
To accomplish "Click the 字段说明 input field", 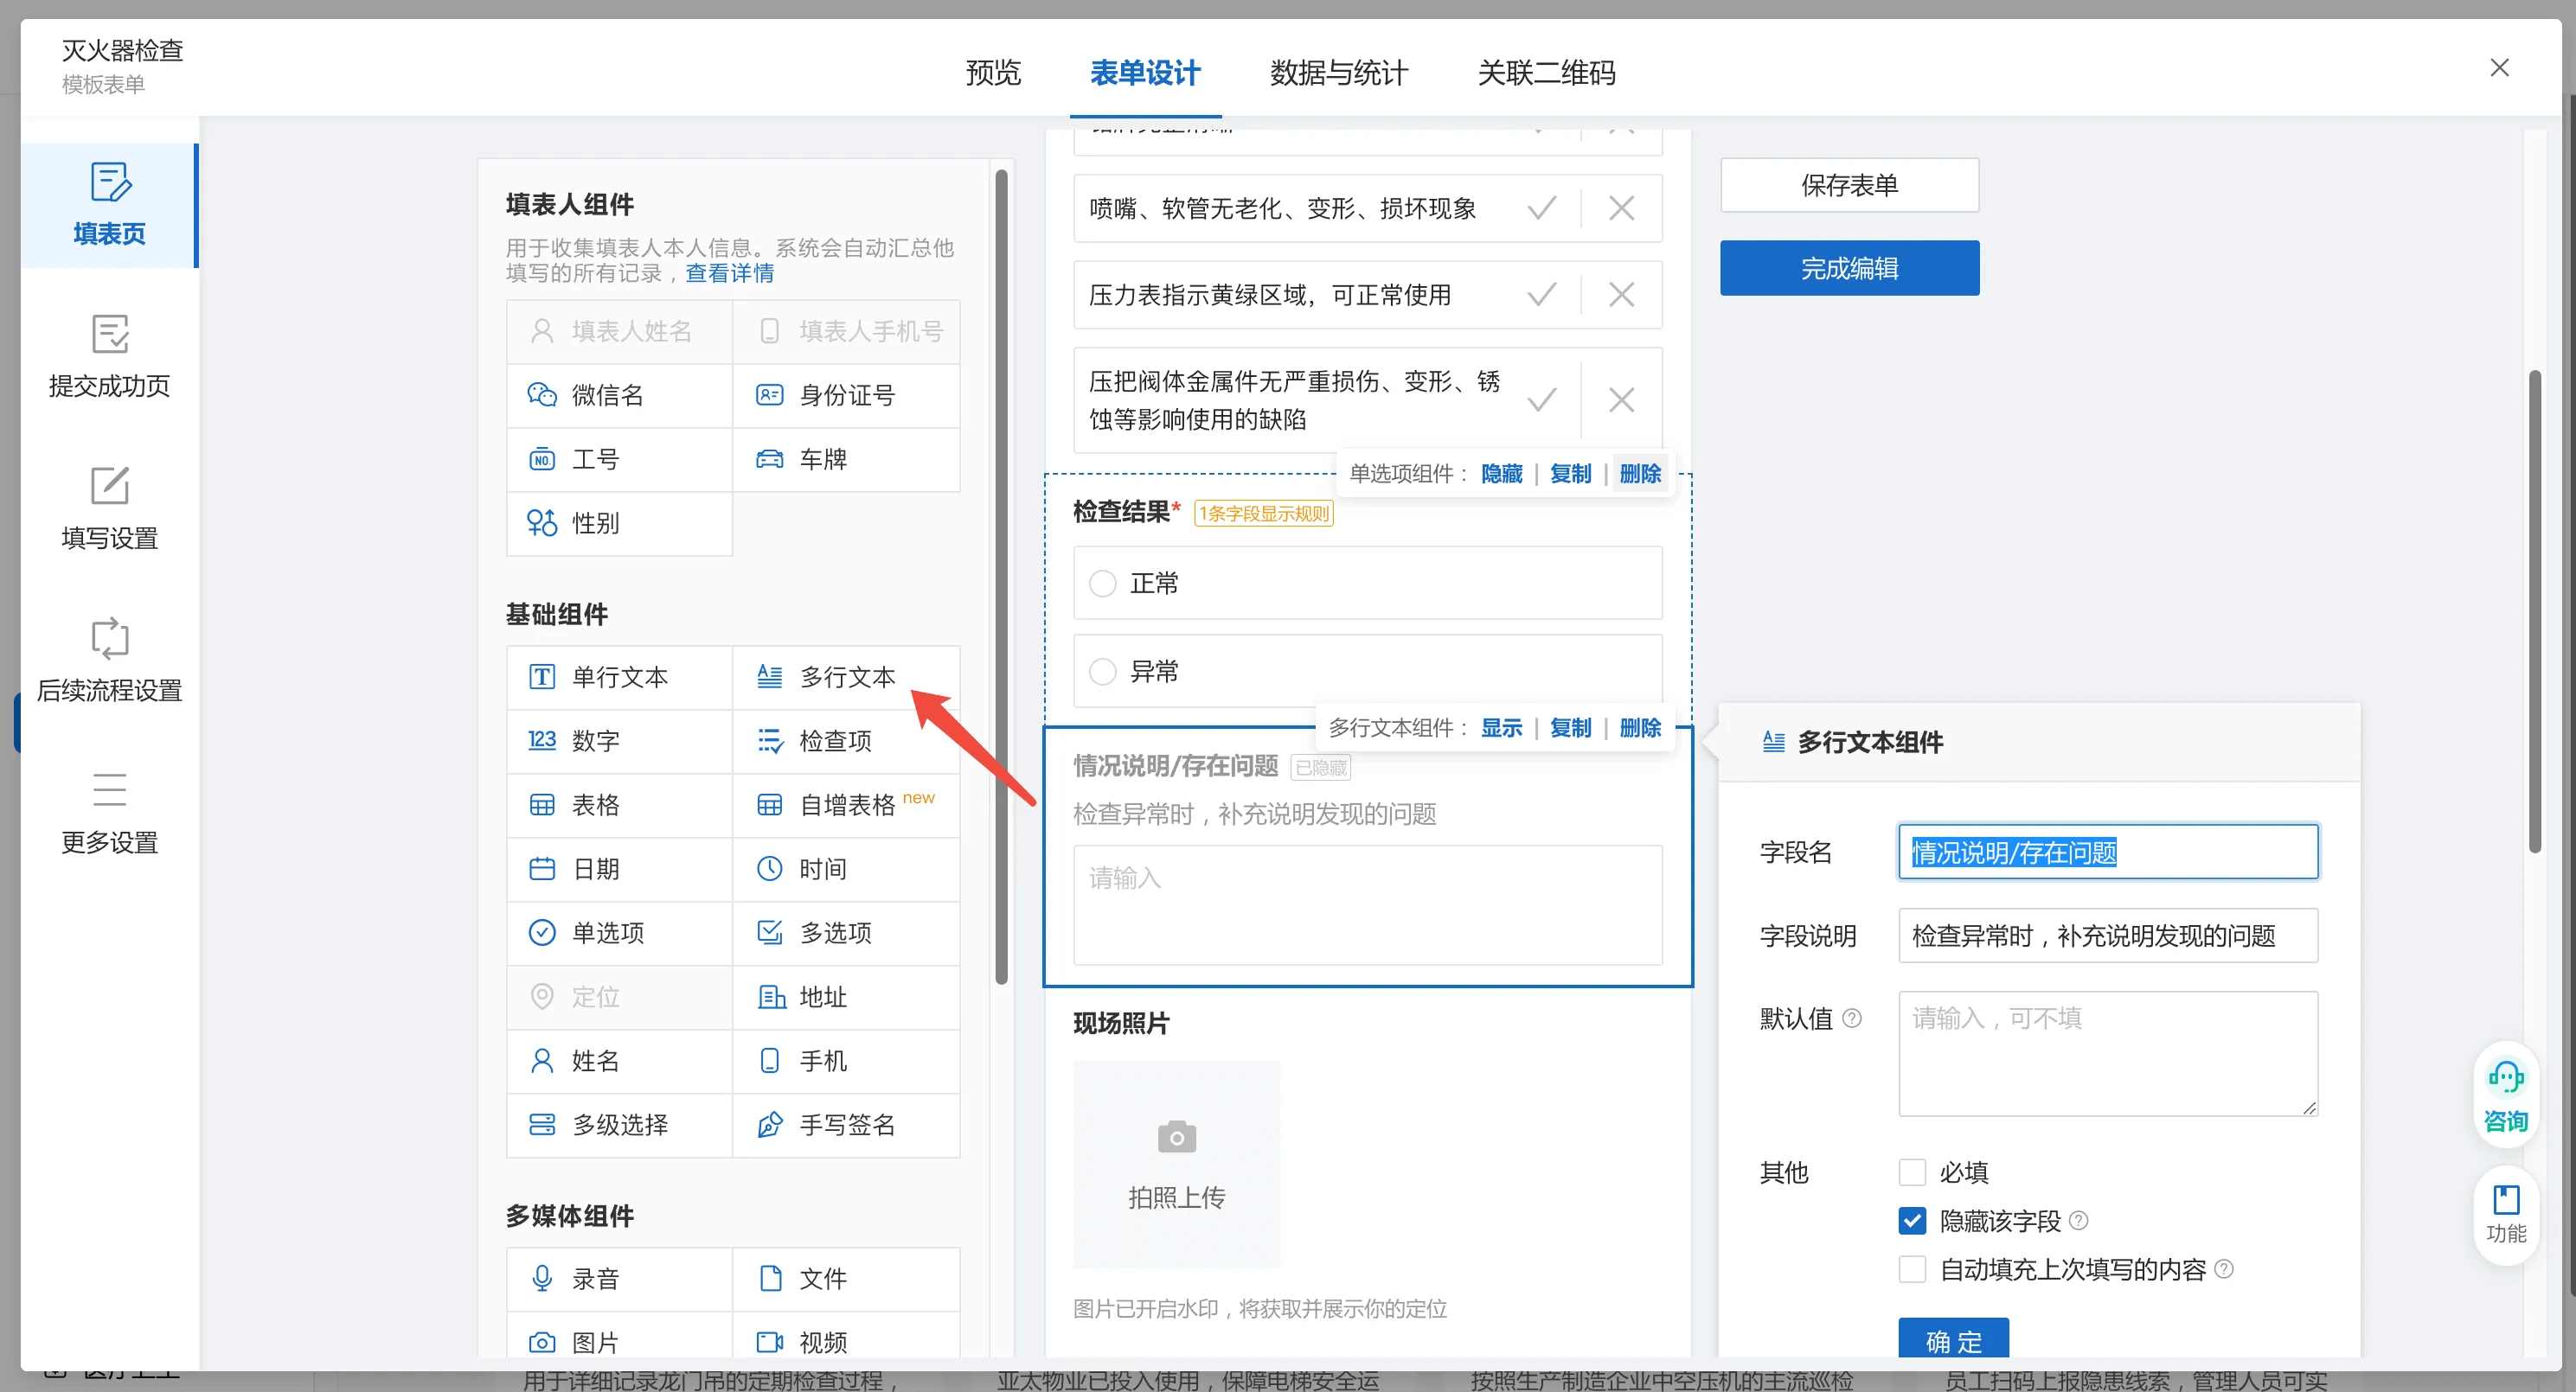I will tap(2108, 935).
